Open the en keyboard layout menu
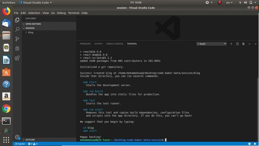The height and width of the screenshot is (146, 259). click(x=229, y=3)
